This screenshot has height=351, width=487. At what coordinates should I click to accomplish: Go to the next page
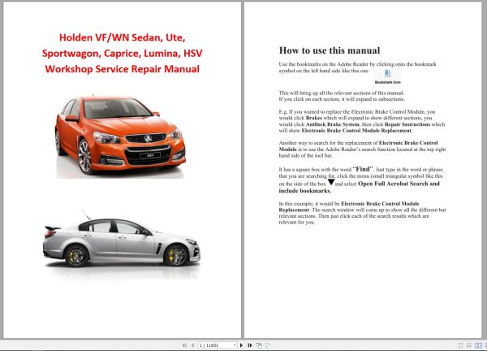241,345
